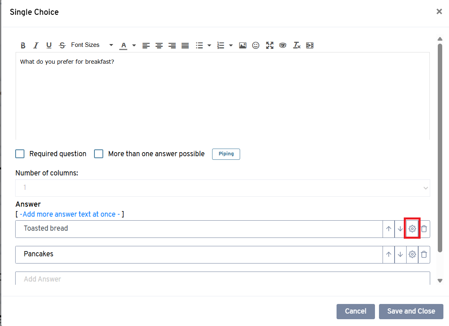Viewport: 449px width, 326px height.
Task: Open the Font Sizes dropdown
Action: (92, 45)
